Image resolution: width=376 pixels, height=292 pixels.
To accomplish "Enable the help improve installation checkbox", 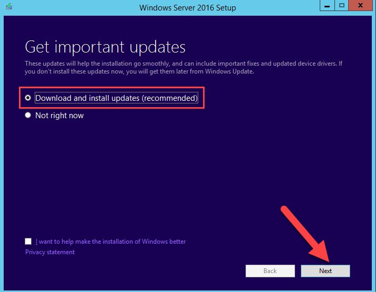I will coord(28,241).
